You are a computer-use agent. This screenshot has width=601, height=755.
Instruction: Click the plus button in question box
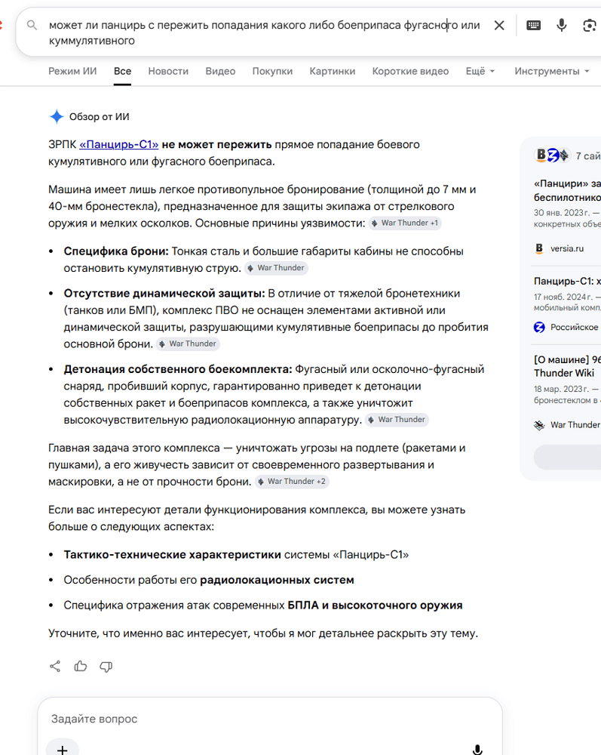point(62,749)
